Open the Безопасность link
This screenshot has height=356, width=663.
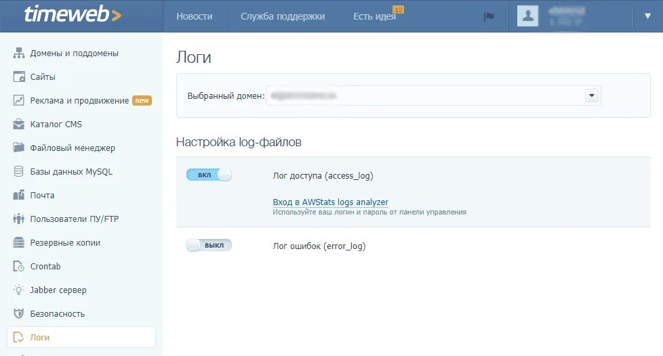[58, 313]
